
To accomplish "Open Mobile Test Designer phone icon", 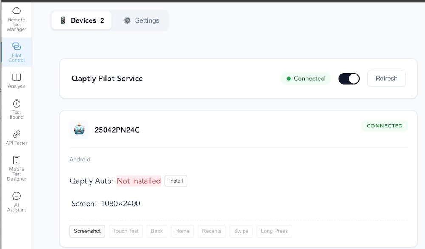I will click(x=17, y=160).
